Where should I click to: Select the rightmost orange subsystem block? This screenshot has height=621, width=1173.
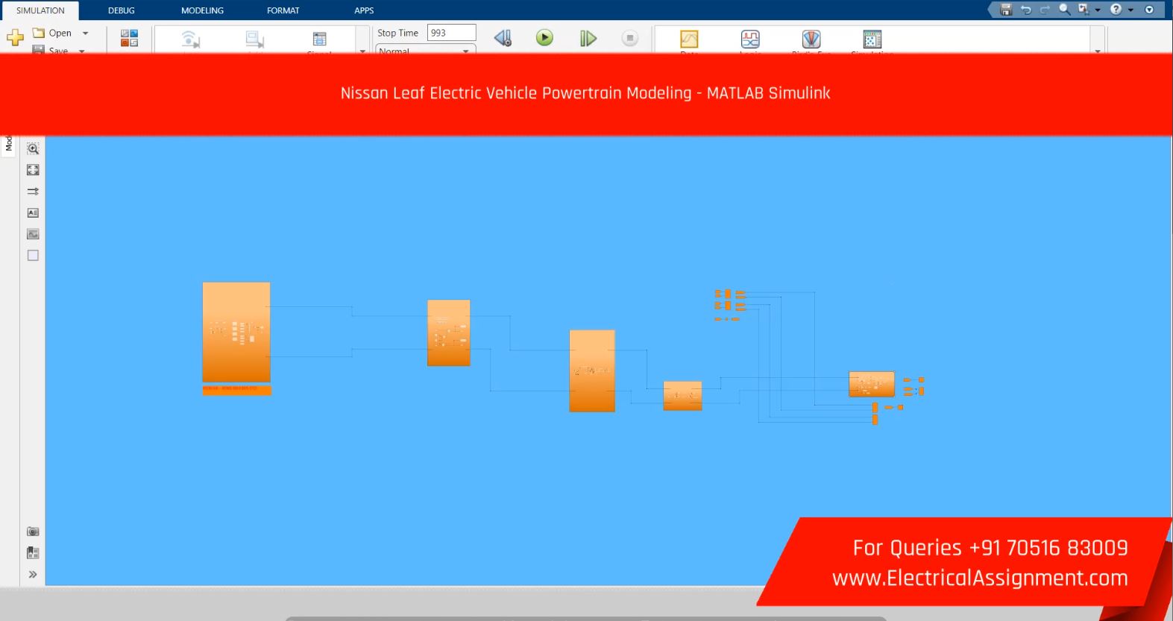coord(872,384)
